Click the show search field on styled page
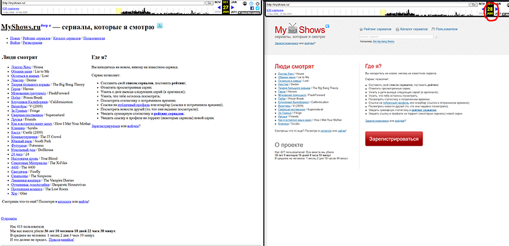The height and width of the screenshot is (246, 509). tap(396, 37)
